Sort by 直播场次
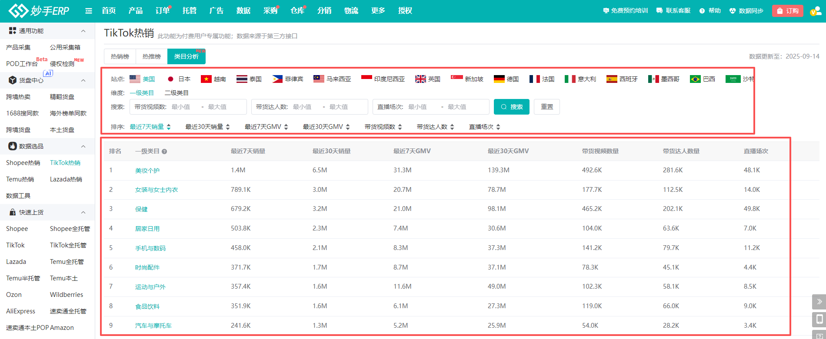Viewport: 826px width, 339px height. click(x=485, y=127)
